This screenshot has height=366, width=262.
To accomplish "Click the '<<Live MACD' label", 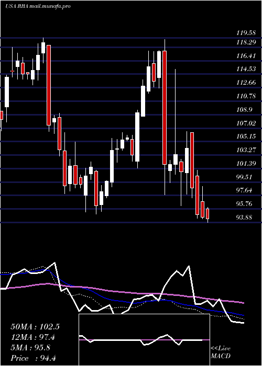I will 221,352.
